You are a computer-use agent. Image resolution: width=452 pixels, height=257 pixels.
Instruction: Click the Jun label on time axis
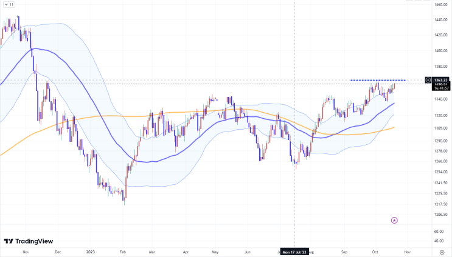click(x=248, y=252)
